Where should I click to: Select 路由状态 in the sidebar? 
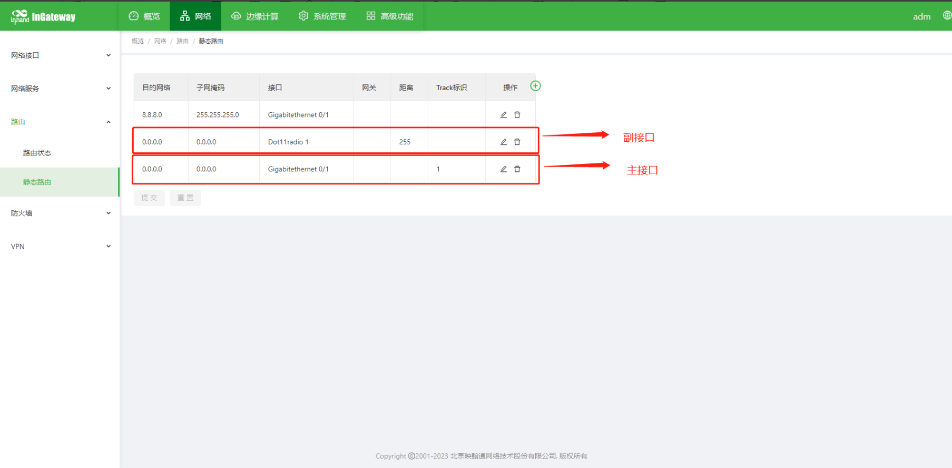[37, 153]
